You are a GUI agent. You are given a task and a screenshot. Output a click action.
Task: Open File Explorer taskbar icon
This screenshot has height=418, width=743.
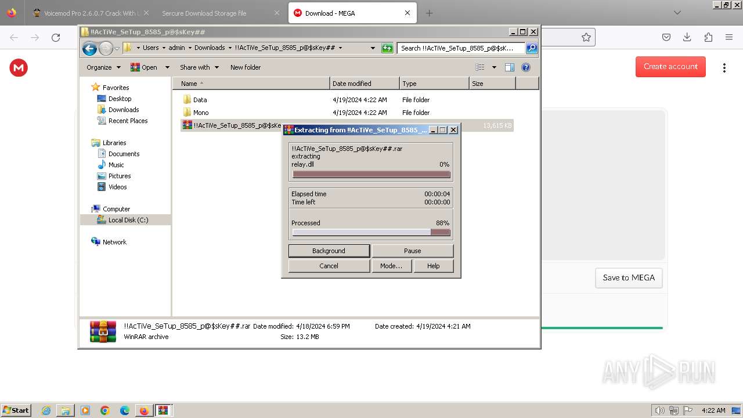click(66, 410)
